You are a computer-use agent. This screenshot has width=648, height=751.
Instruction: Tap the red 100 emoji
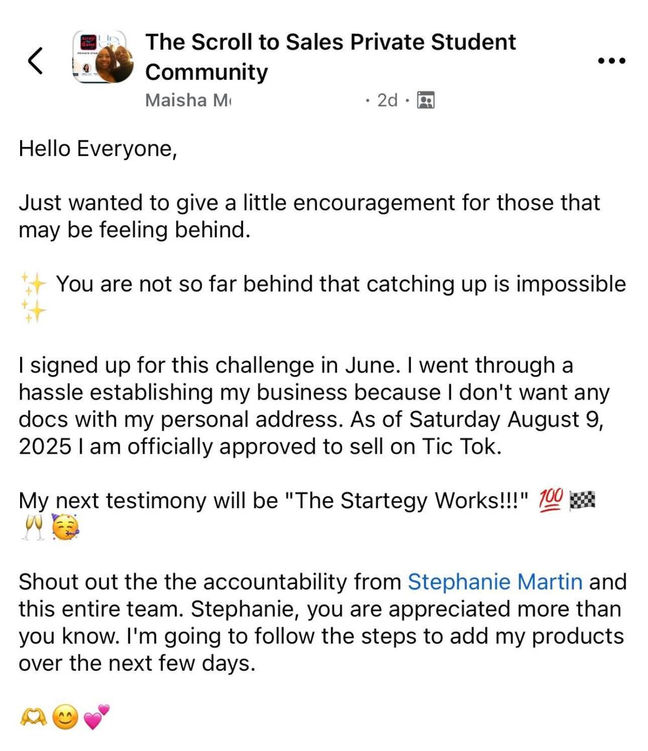click(550, 500)
